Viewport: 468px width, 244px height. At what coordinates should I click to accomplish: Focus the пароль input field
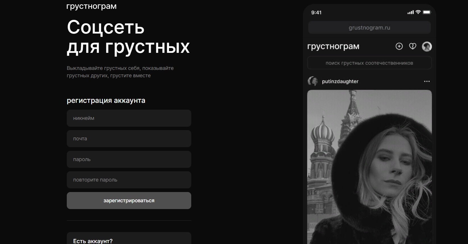(x=129, y=159)
